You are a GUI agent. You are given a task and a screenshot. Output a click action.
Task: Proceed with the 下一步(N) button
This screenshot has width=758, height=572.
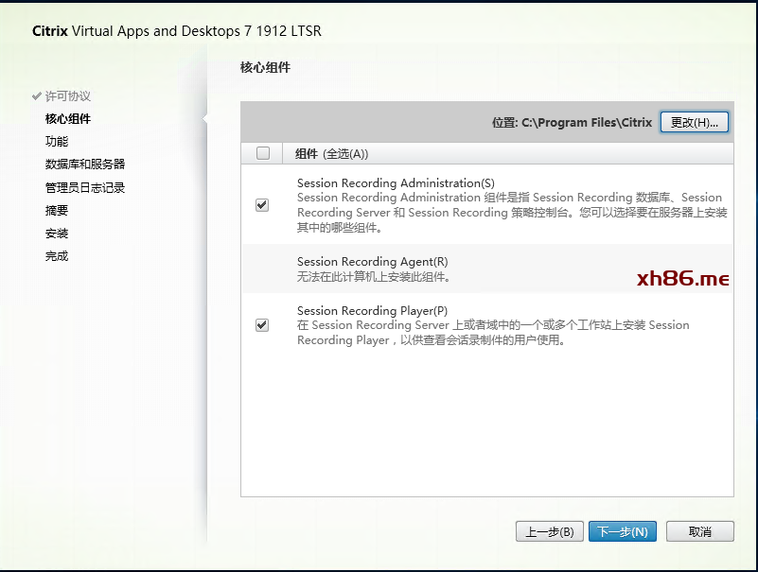coord(623,531)
